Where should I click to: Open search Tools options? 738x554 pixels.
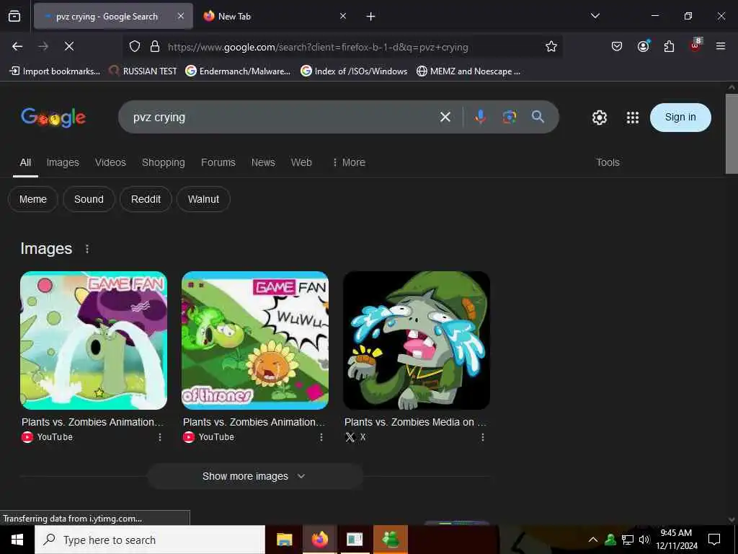tap(608, 162)
